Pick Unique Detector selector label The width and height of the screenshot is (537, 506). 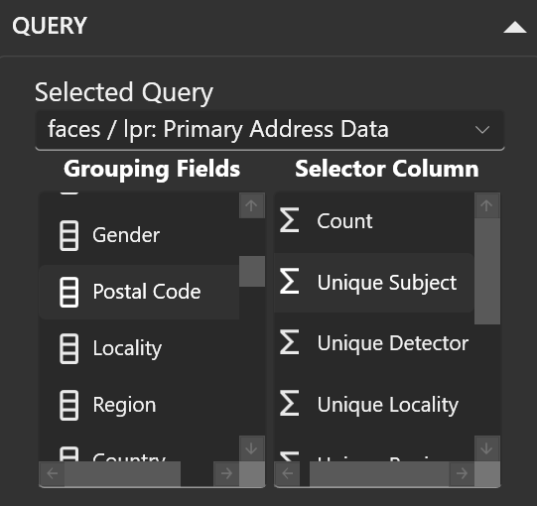tap(393, 343)
